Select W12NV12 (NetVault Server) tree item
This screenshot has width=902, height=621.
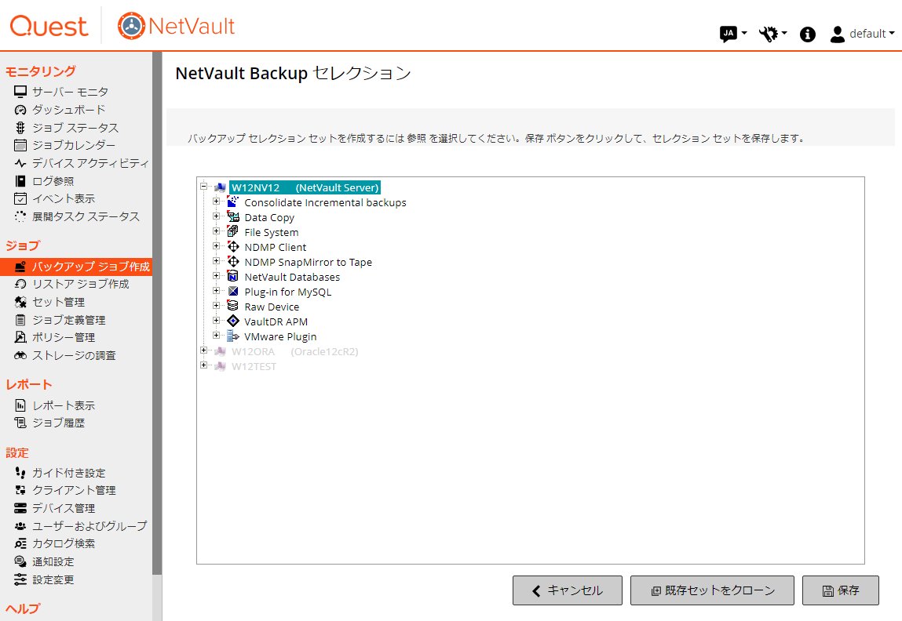[305, 187]
